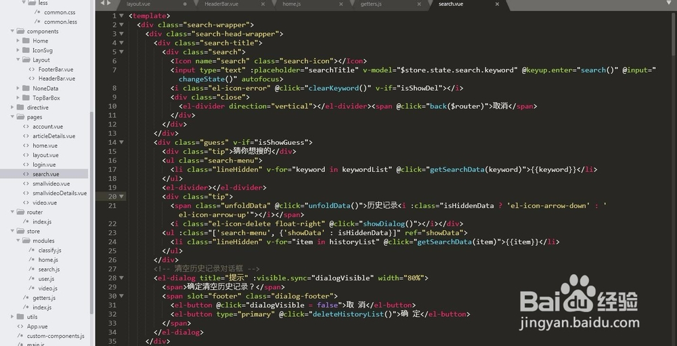Place cursor on showDialog() in line 22
The height and width of the screenshot is (346, 677).
[388, 223]
